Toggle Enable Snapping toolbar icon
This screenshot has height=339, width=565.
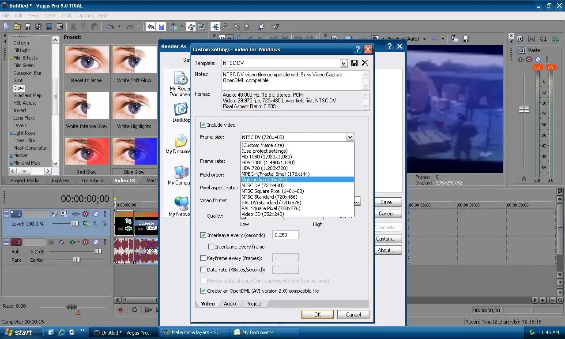[x=151, y=26]
